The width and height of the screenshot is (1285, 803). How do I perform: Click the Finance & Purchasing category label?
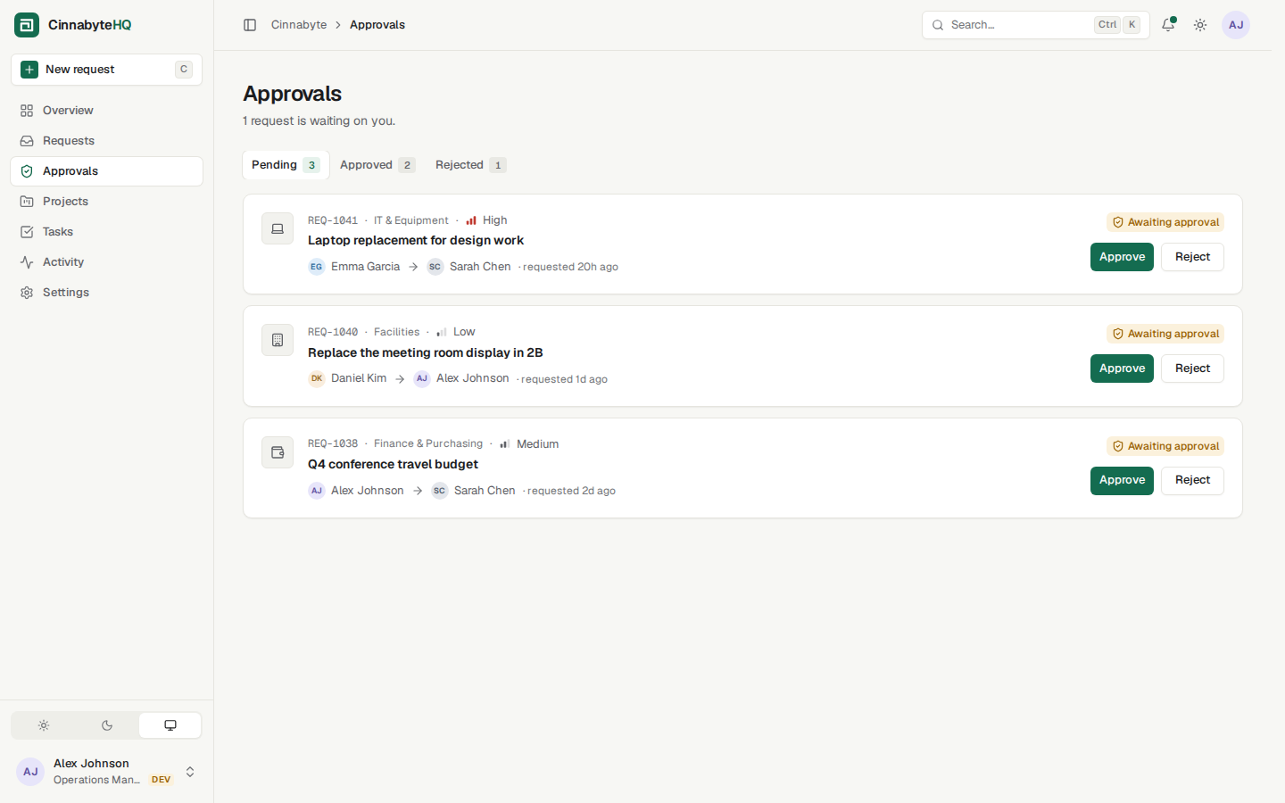point(428,443)
